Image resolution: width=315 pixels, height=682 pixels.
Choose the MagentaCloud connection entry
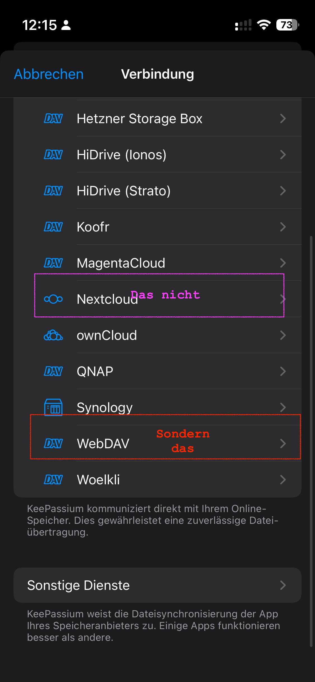[121, 263]
